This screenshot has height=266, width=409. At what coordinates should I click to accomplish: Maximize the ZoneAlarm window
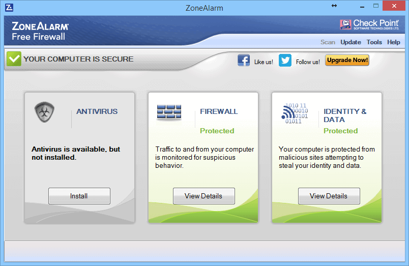point(376,6)
